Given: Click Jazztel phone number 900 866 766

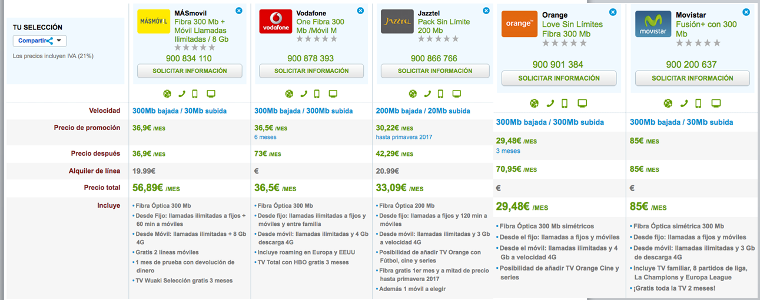Looking at the screenshot, I should click(x=434, y=58).
